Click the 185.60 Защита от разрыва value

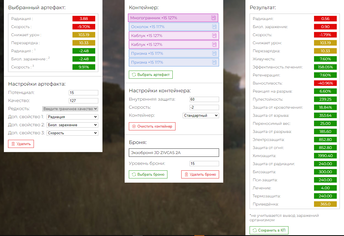[x=325, y=131]
